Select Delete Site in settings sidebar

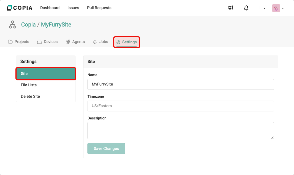(30, 96)
